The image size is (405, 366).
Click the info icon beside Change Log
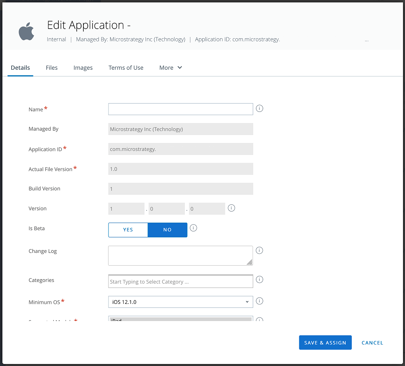(x=259, y=250)
